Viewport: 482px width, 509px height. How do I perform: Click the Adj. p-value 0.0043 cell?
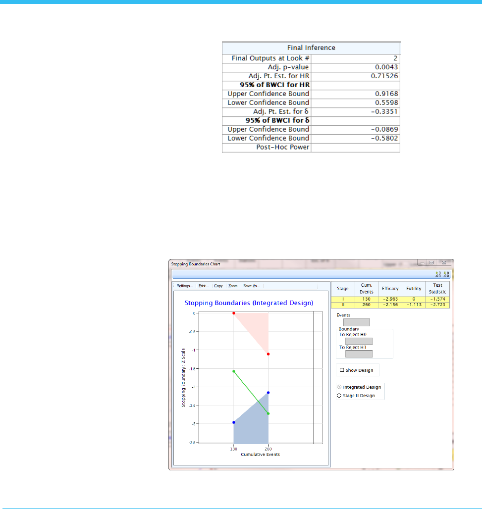click(x=355, y=67)
